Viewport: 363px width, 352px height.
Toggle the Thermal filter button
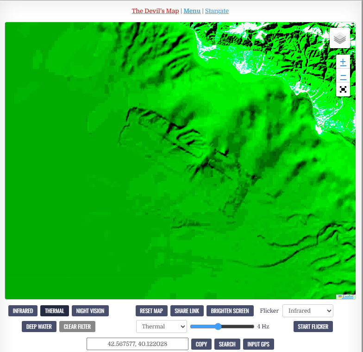click(x=55, y=311)
